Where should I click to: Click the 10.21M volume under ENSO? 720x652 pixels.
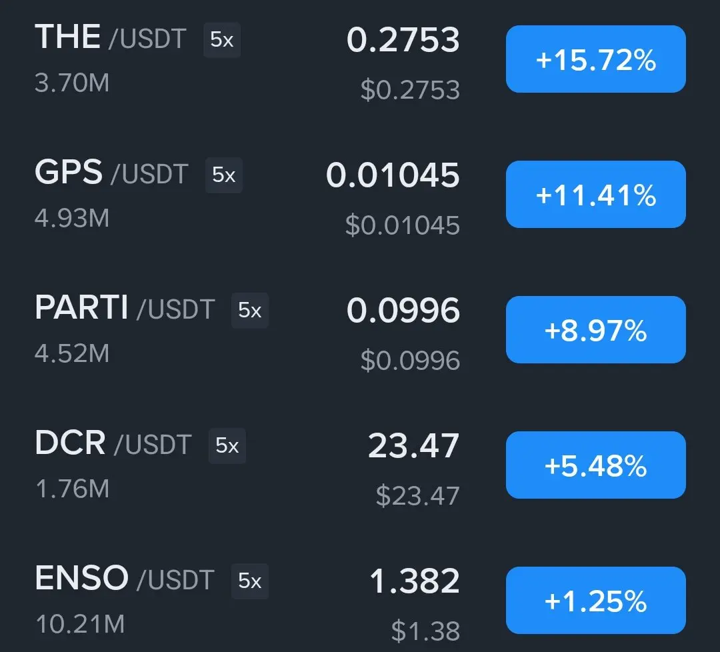point(80,624)
